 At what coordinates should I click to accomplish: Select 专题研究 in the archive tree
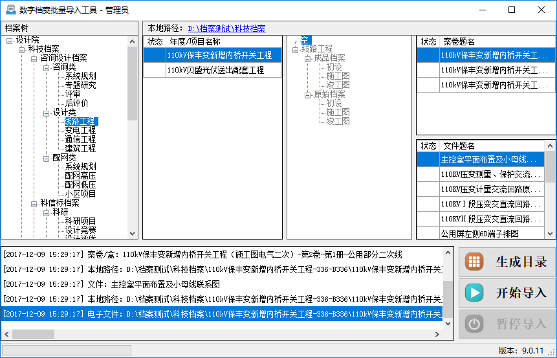pos(80,85)
